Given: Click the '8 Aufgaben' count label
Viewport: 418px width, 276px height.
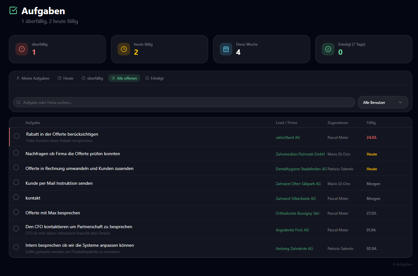Looking at the screenshot, I should pyautogui.click(x=403, y=264).
